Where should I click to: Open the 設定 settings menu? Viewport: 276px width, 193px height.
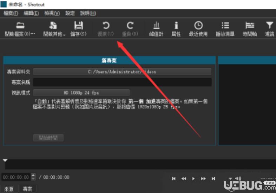70,13
